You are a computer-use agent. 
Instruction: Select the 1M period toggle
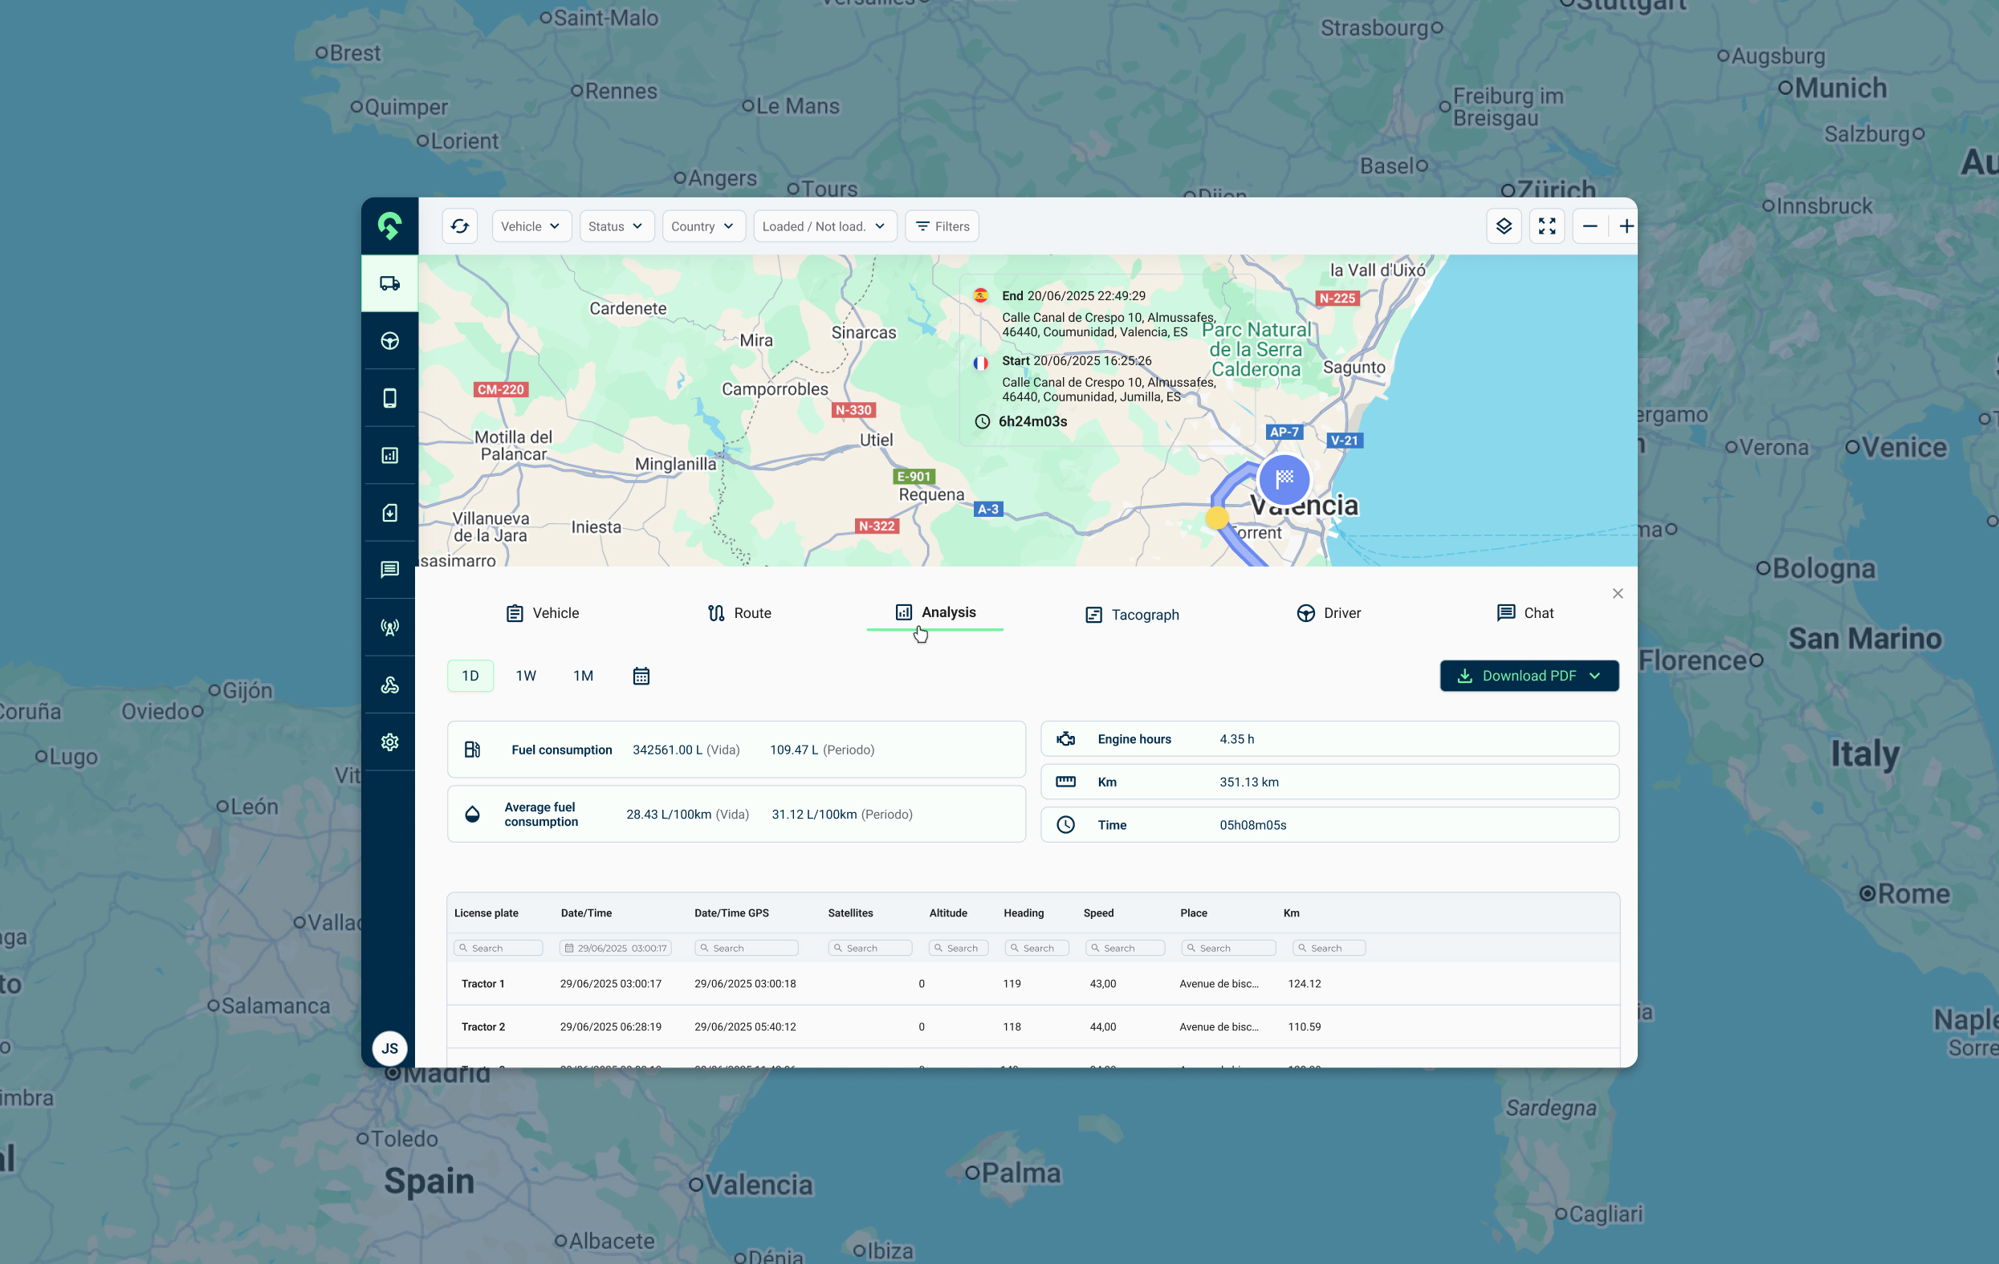[x=583, y=676]
